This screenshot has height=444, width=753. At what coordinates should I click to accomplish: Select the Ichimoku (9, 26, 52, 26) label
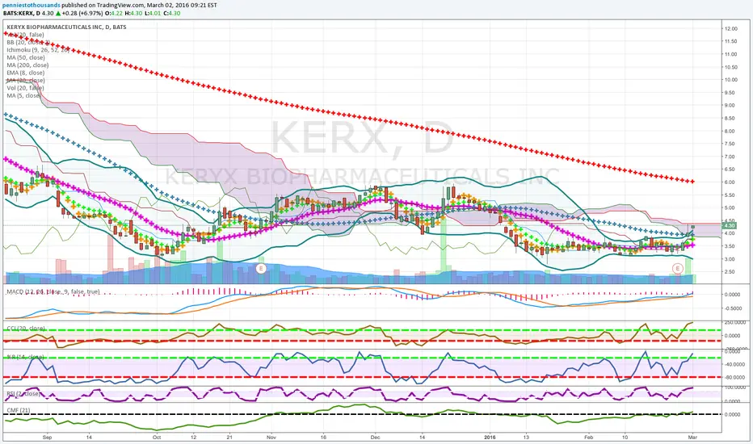pos(38,50)
